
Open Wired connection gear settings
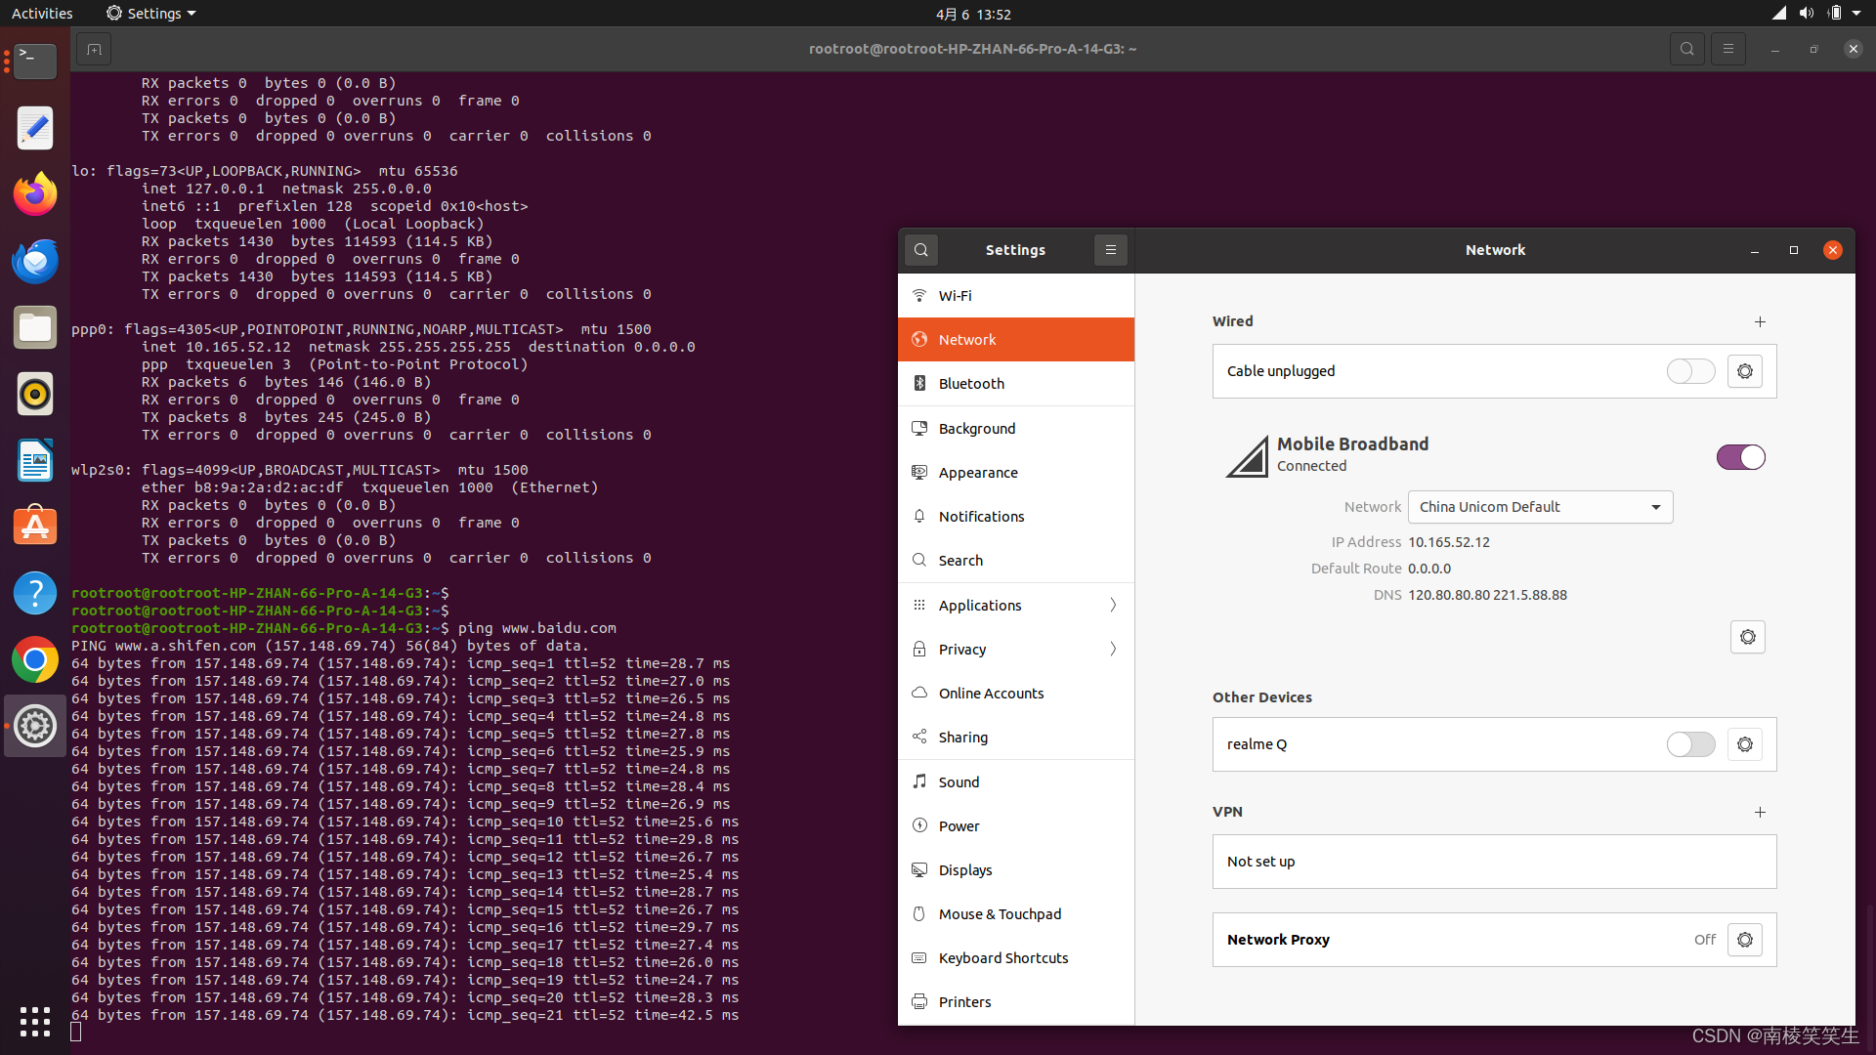(x=1744, y=371)
